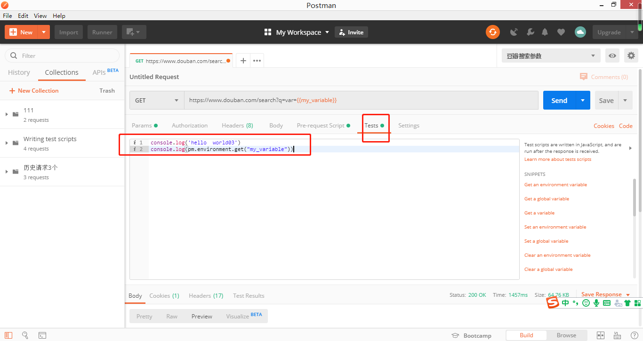Open the request Settings tab
The image size is (643, 341).
point(409,126)
